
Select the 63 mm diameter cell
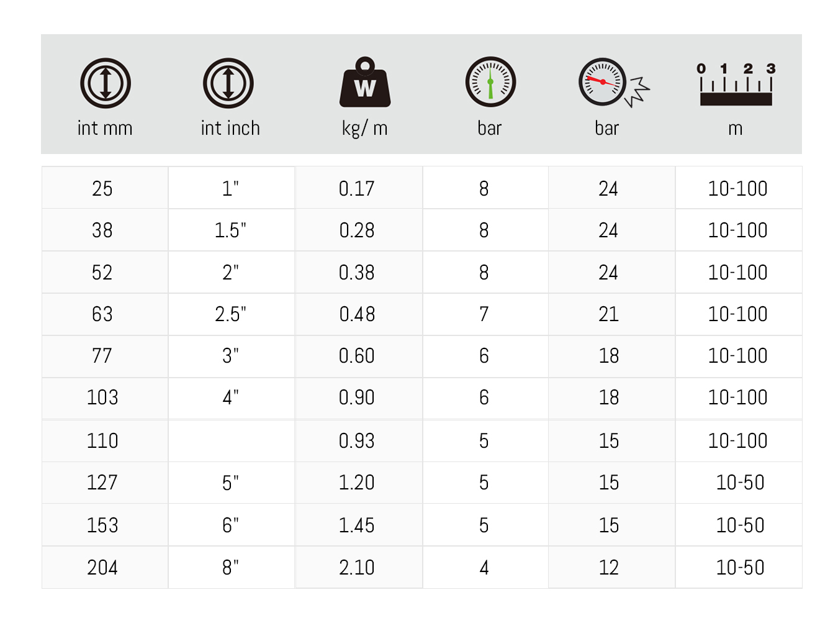(x=102, y=314)
